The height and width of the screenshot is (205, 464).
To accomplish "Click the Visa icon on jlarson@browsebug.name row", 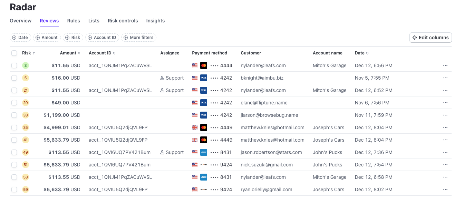I will pos(204,115).
